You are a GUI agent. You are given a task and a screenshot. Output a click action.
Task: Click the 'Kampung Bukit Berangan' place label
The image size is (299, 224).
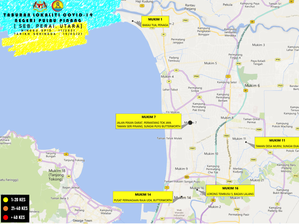282,191
